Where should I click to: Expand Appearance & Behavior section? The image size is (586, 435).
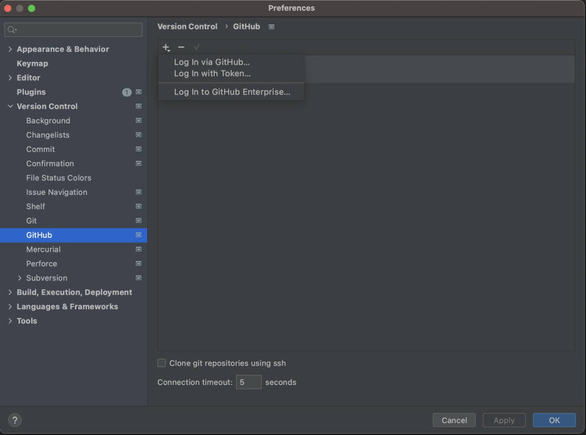click(x=10, y=49)
